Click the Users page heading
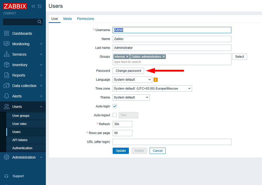The height and width of the screenshot is (185, 262). point(56,6)
